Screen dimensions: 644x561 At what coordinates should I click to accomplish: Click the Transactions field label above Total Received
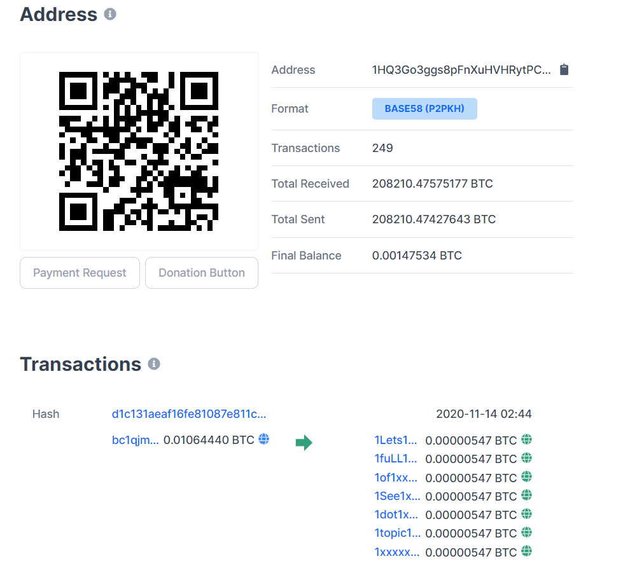point(305,148)
